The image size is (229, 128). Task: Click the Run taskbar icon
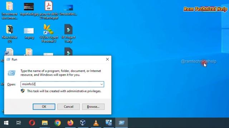pos(121,123)
